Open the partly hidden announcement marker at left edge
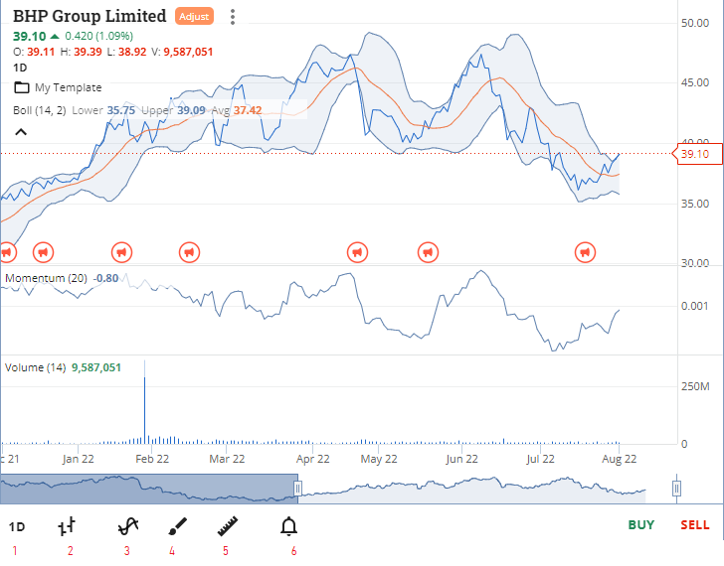 pos(7,252)
